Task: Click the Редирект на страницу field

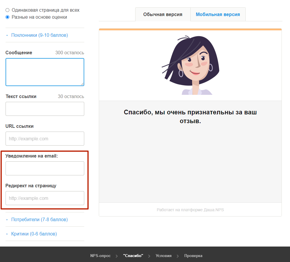Action: [45, 198]
